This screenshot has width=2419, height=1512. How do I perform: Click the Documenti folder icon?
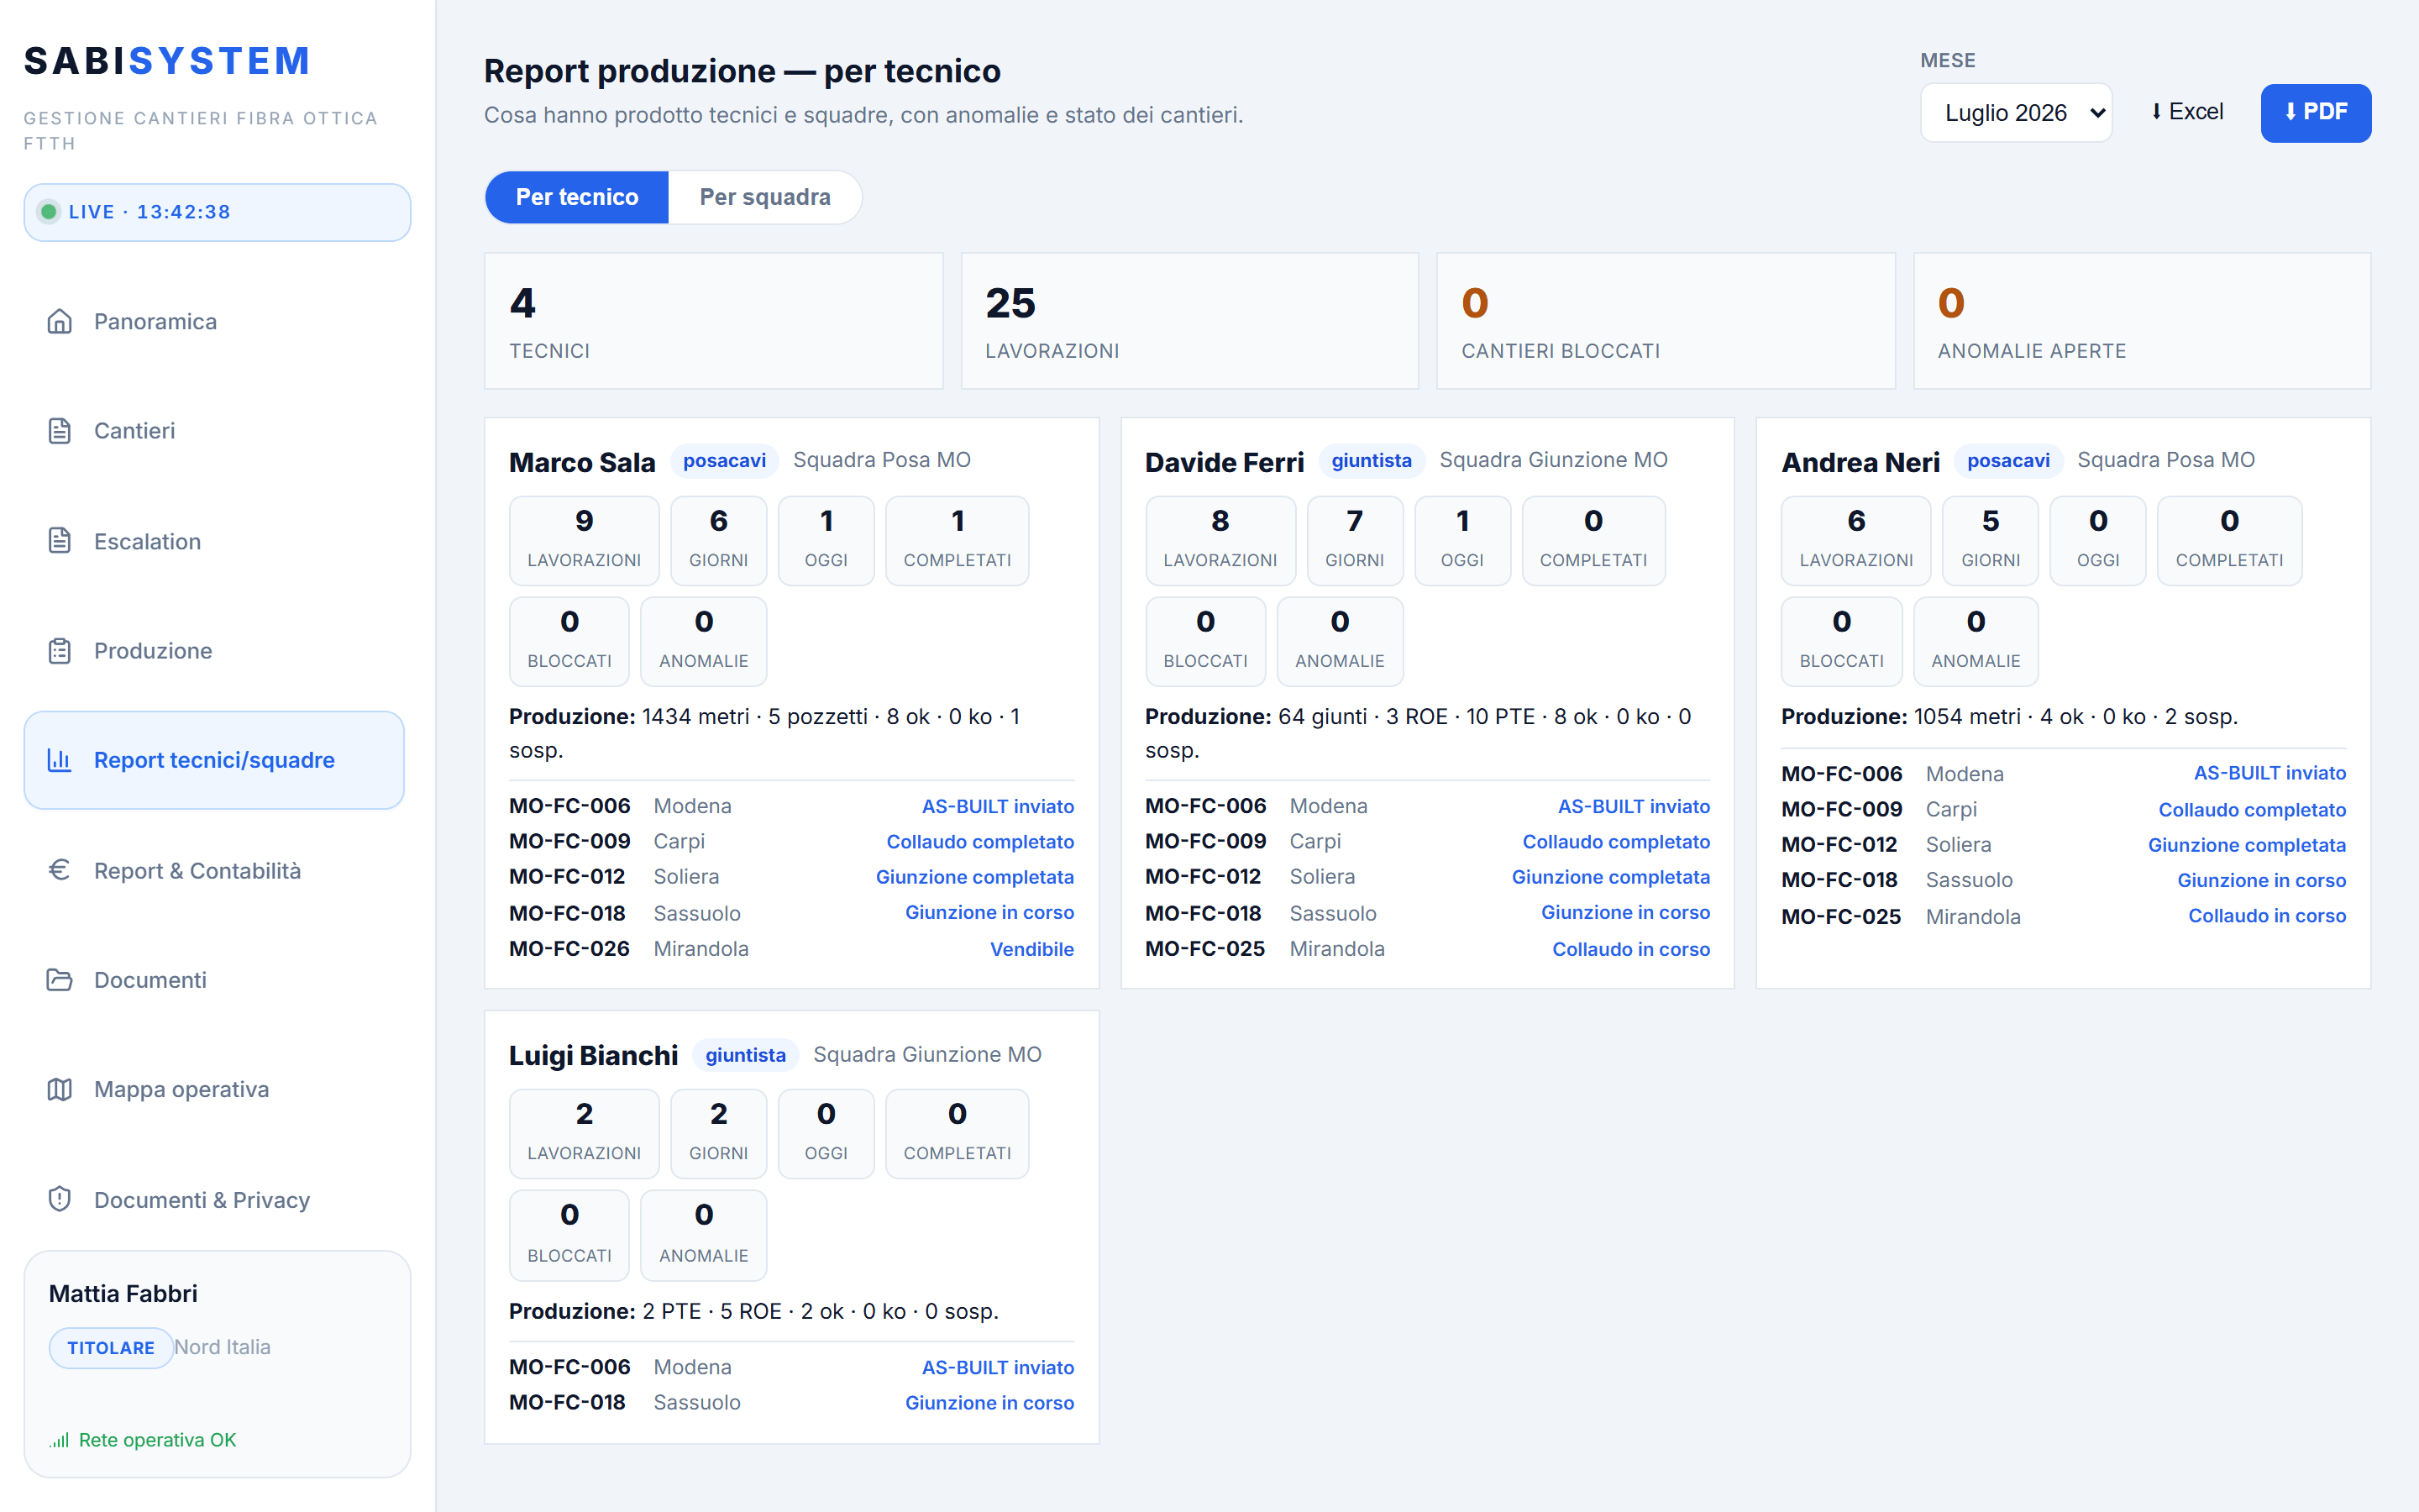(60, 980)
